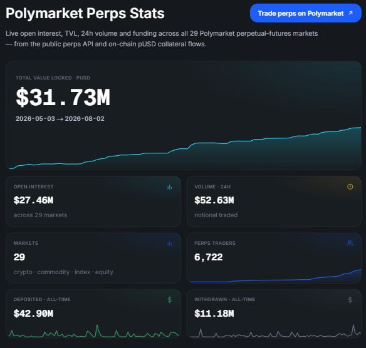This screenshot has height=348, width=366.
Task: Click the users icon in Perps Traders card
Action: click(x=350, y=243)
